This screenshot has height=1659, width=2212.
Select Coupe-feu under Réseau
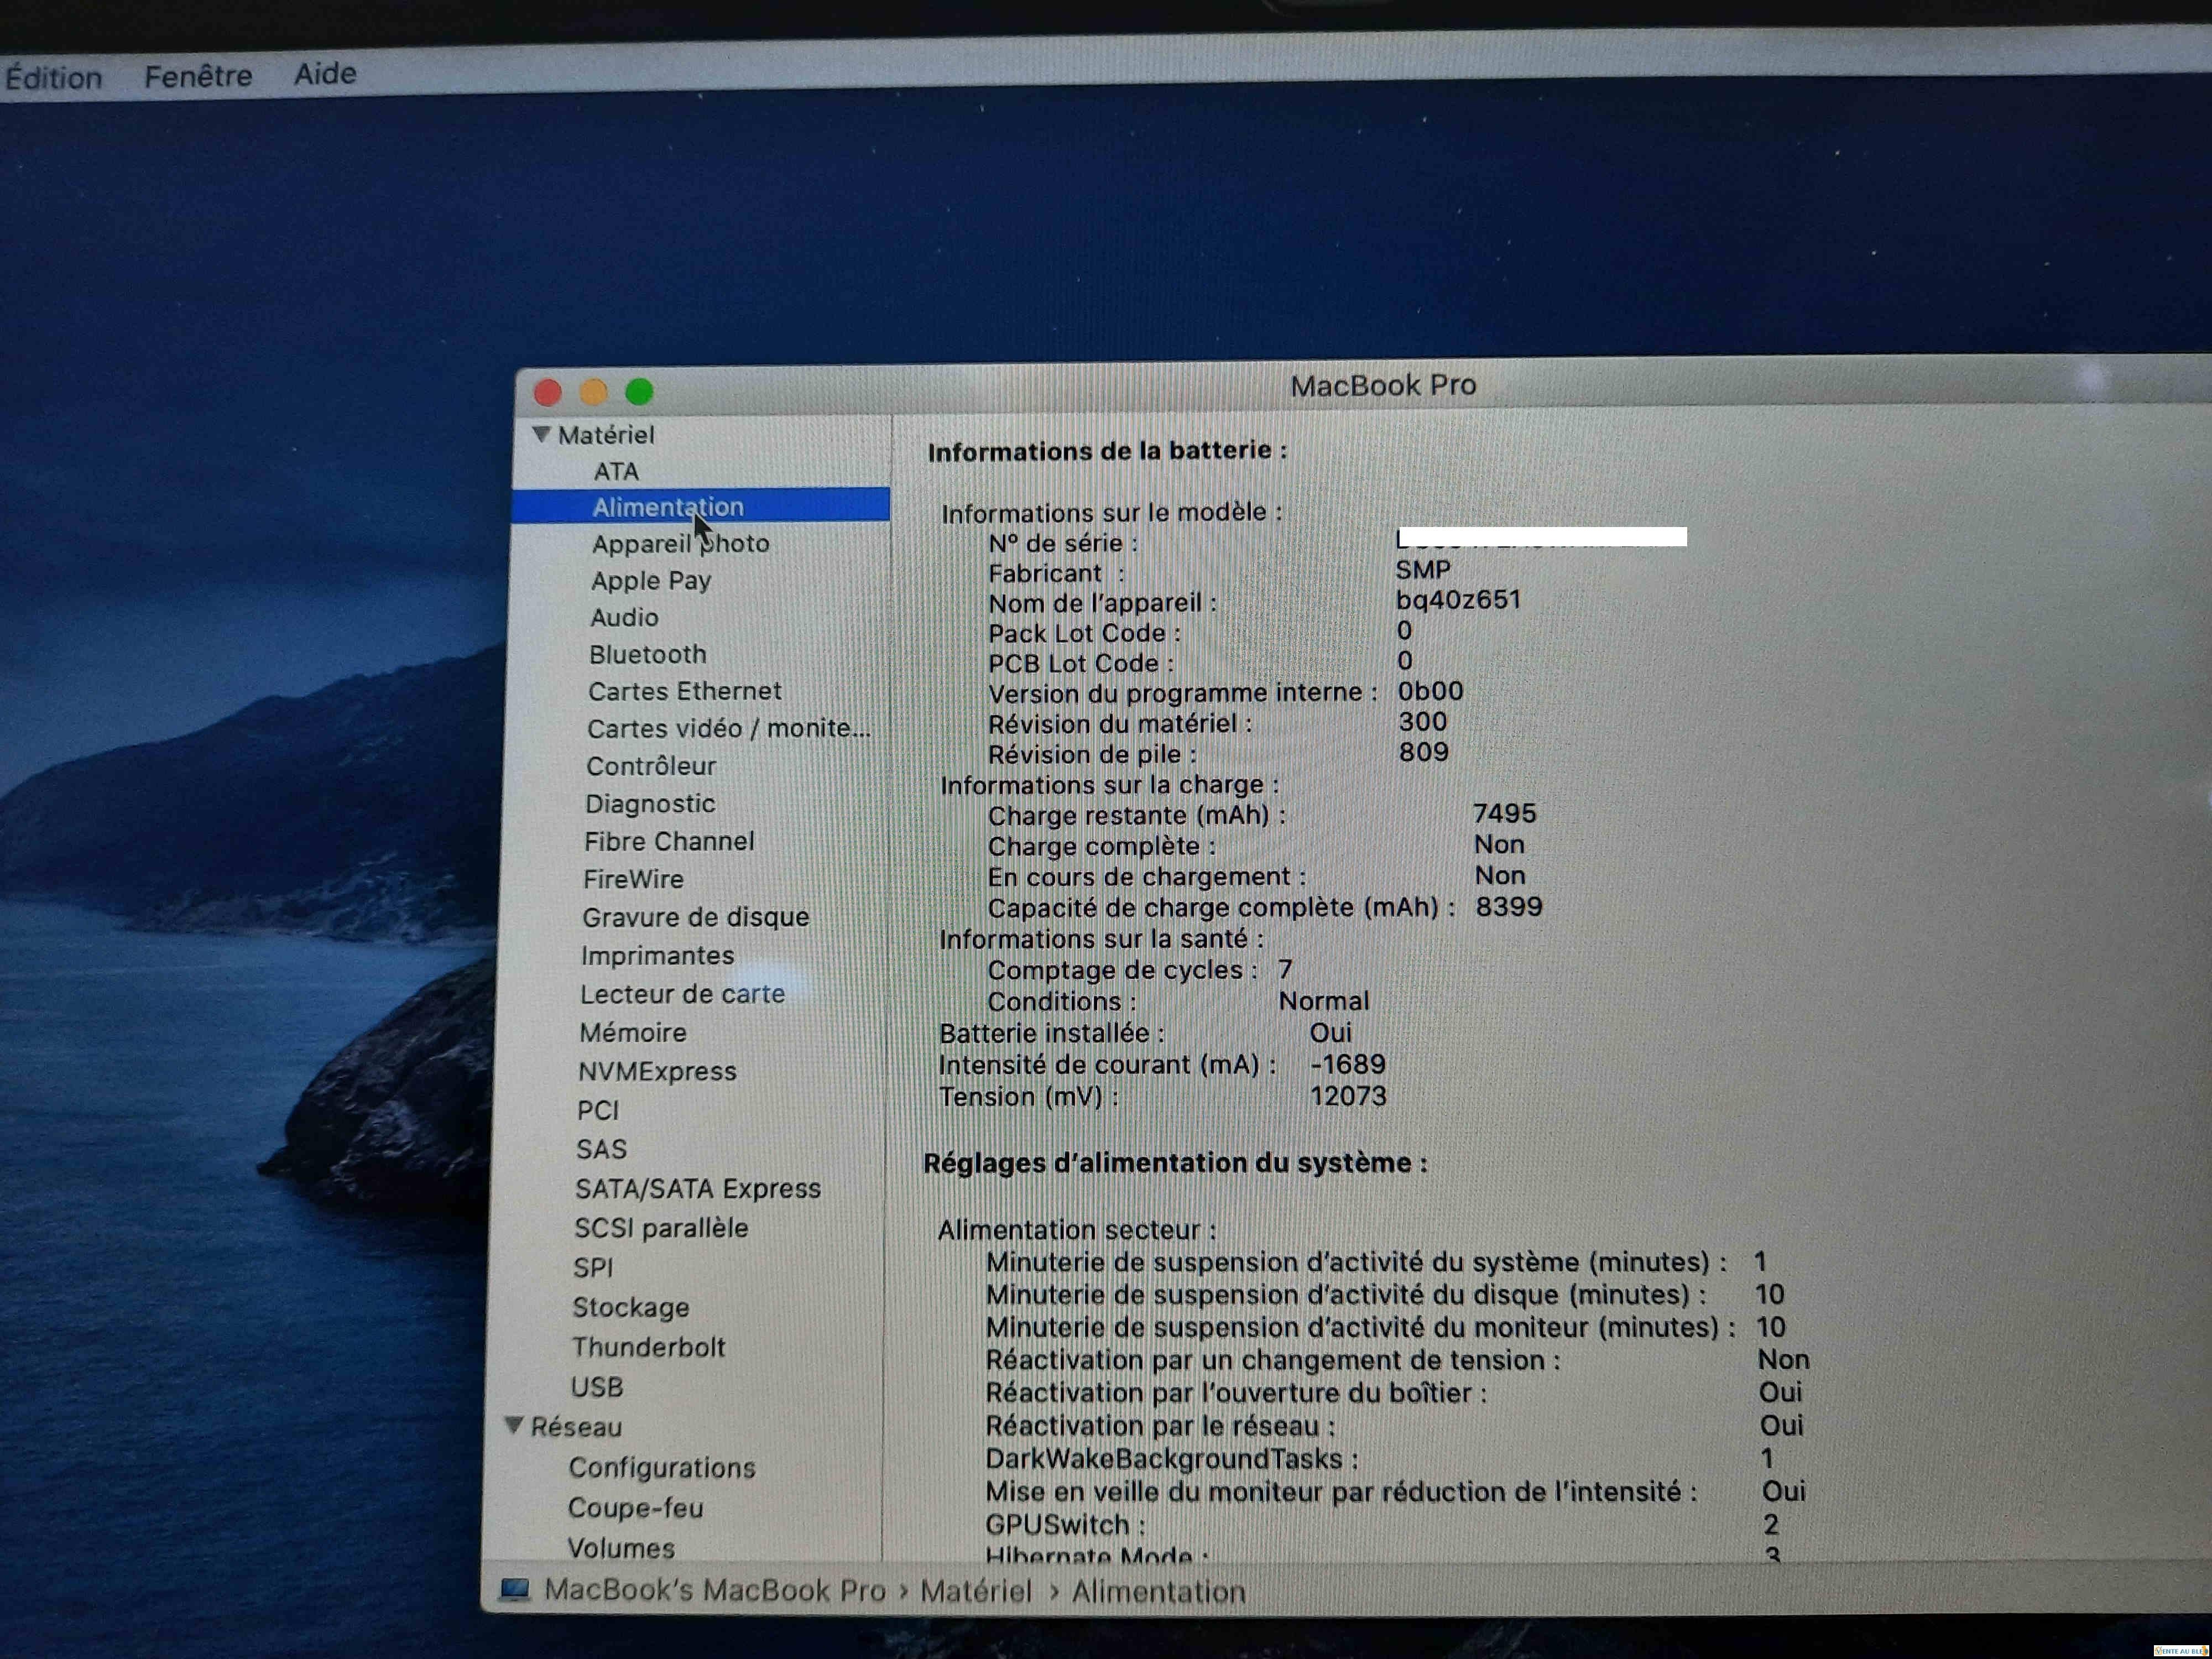click(x=636, y=1508)
